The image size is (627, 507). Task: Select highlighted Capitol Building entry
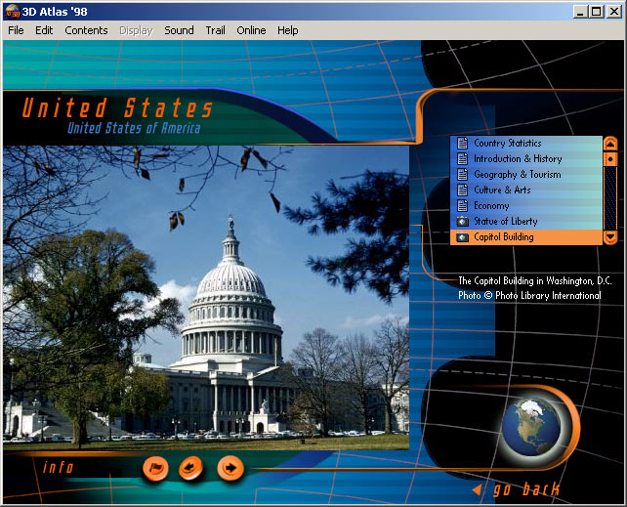[526, 237]
